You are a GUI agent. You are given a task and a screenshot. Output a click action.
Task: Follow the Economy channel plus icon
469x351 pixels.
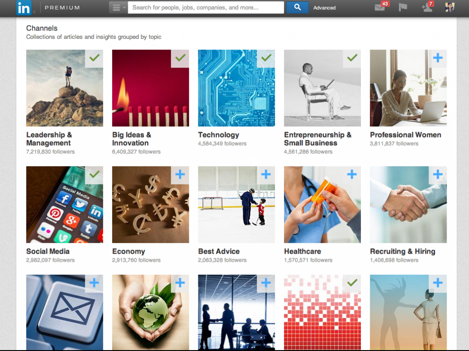[x=180, y=175]
